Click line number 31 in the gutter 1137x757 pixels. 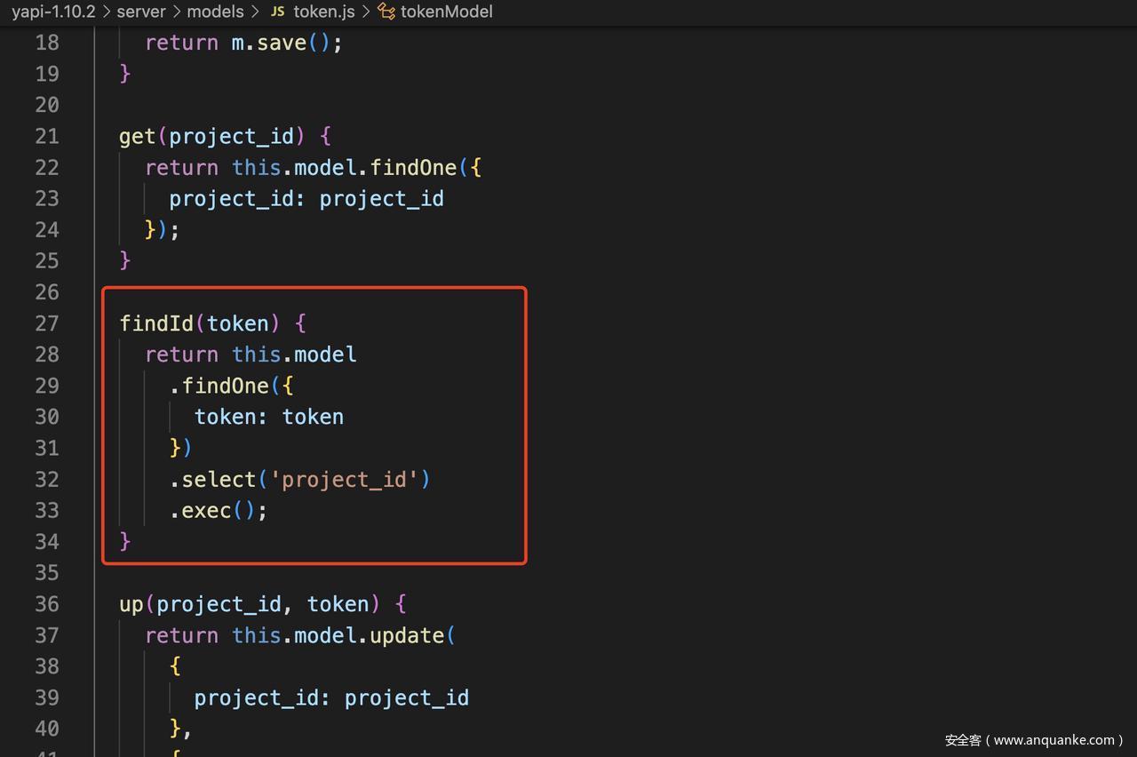(x=47, y=448)
